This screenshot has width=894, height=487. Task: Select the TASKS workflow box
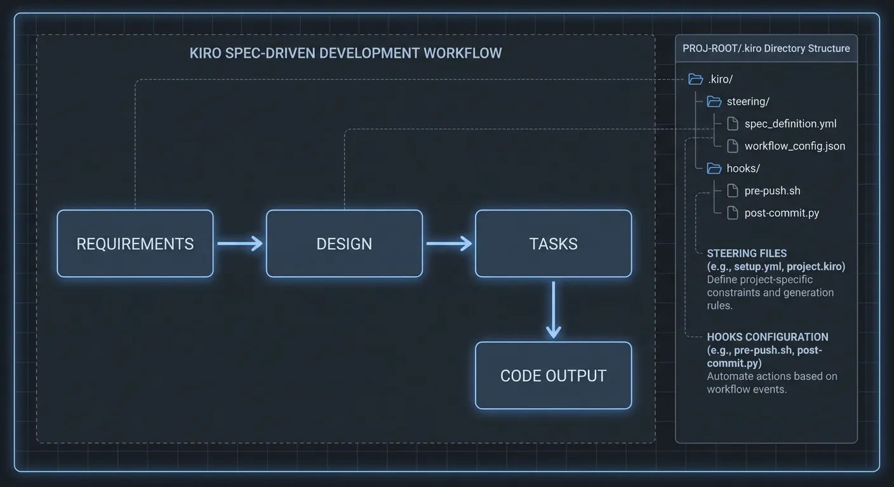coord(554,243)
